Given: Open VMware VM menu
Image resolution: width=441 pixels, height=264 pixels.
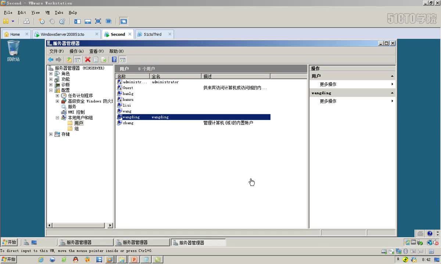Looking at the screenshot, I should click(47, 12).
